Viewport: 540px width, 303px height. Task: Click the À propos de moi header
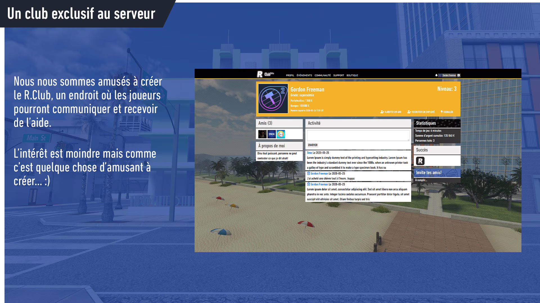coord(279,146)
